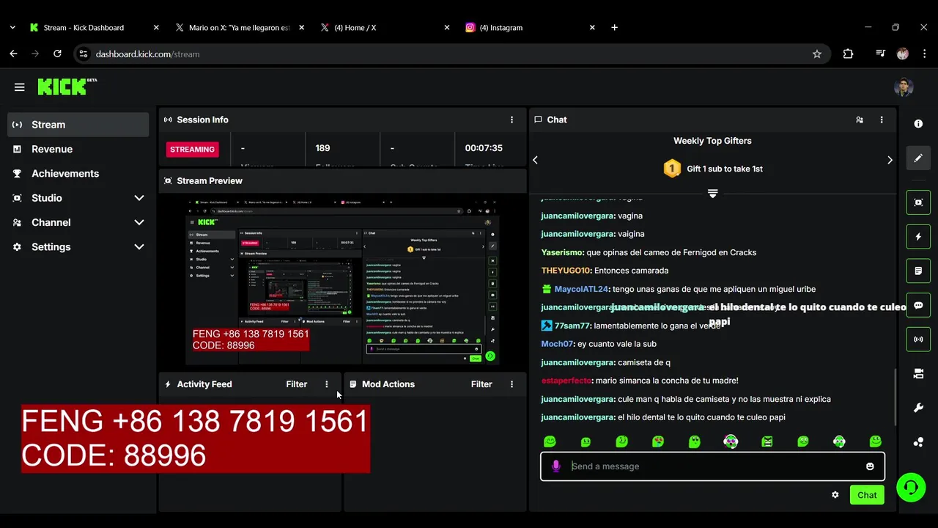Image resolution: width=938 pixels, height=528 pixels.
Task: Click Gift 1 sub to take 1st
Action: click(725, 169)
